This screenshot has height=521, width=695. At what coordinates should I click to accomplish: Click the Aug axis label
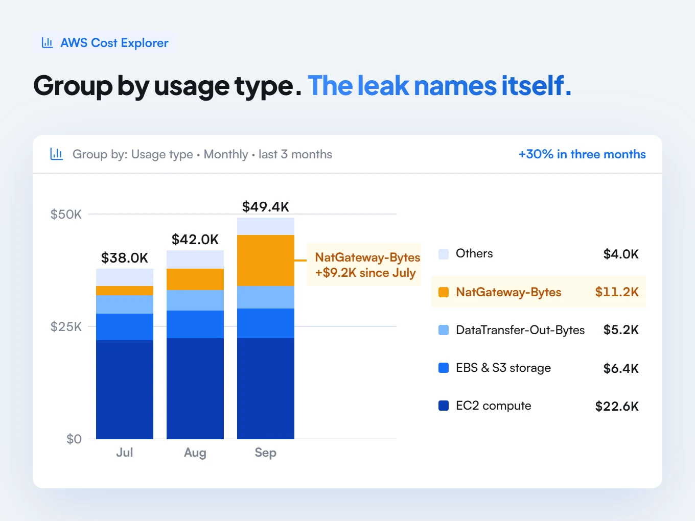[x=195, y=453]
